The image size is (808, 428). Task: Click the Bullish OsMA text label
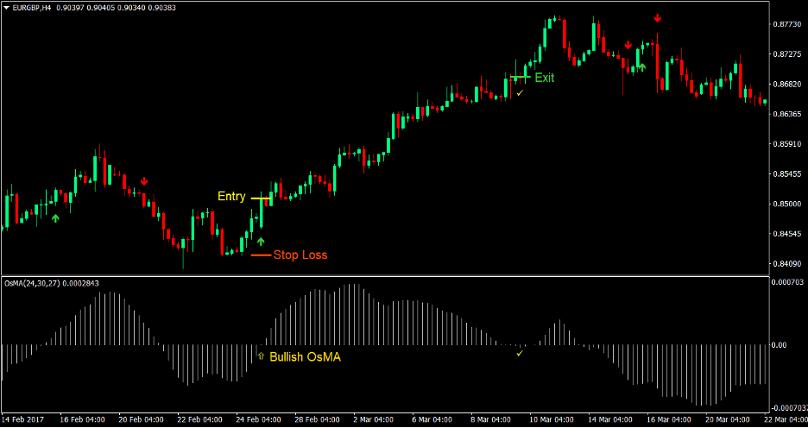pos(305,356)
